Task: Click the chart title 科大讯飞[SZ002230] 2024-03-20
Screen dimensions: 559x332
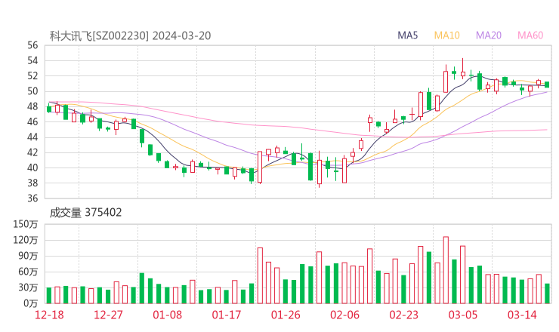Action: 130,35
